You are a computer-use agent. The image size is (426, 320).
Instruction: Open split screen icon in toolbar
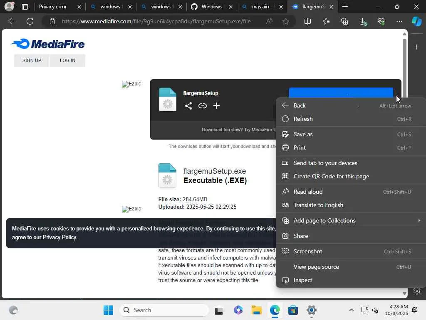tap(307, 21)
